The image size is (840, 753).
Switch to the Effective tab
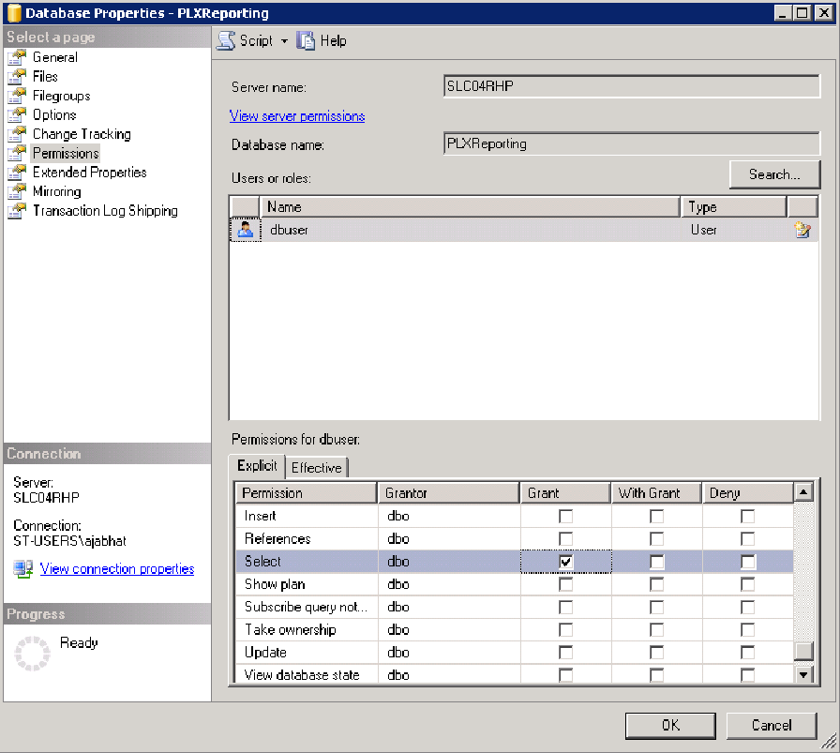tap(317, 467)
